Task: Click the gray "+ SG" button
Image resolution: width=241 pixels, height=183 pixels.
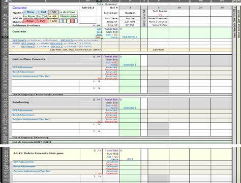Action: click(x=53, y=12)
